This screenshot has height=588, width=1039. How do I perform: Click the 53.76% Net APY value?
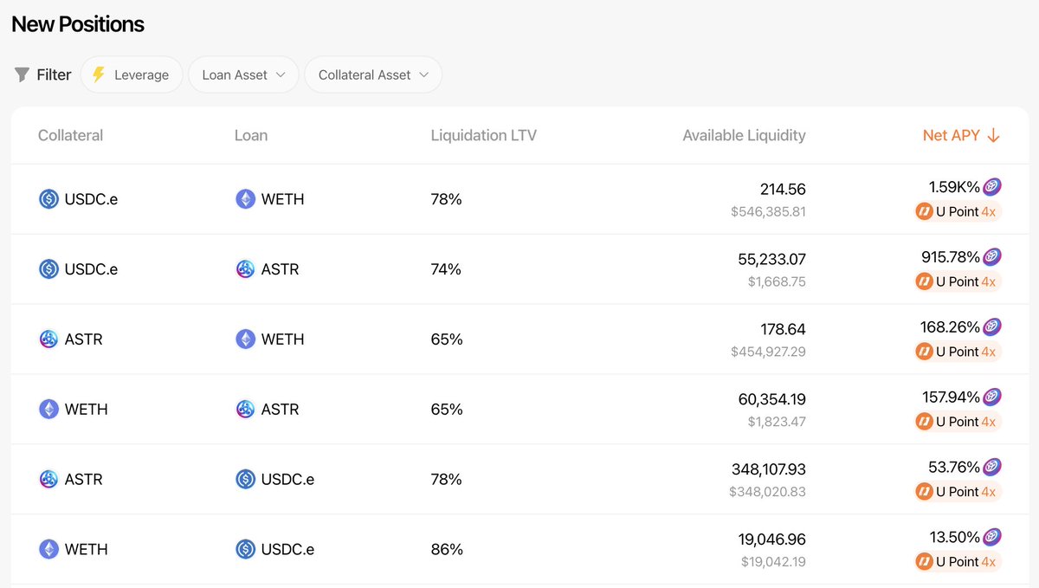[954, 468]
